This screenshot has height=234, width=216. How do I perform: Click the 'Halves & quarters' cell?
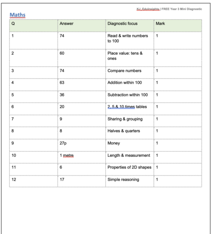click(x=130, y=133)
